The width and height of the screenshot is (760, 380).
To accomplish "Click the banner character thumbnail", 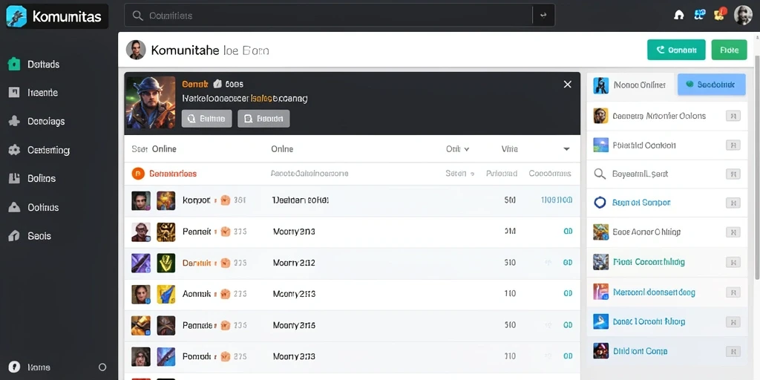I will point(150,102).
